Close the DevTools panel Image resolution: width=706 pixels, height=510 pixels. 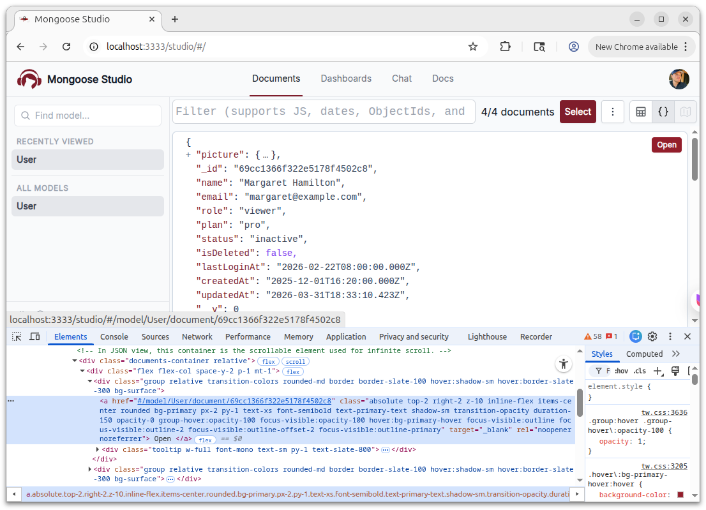point(687,336)
